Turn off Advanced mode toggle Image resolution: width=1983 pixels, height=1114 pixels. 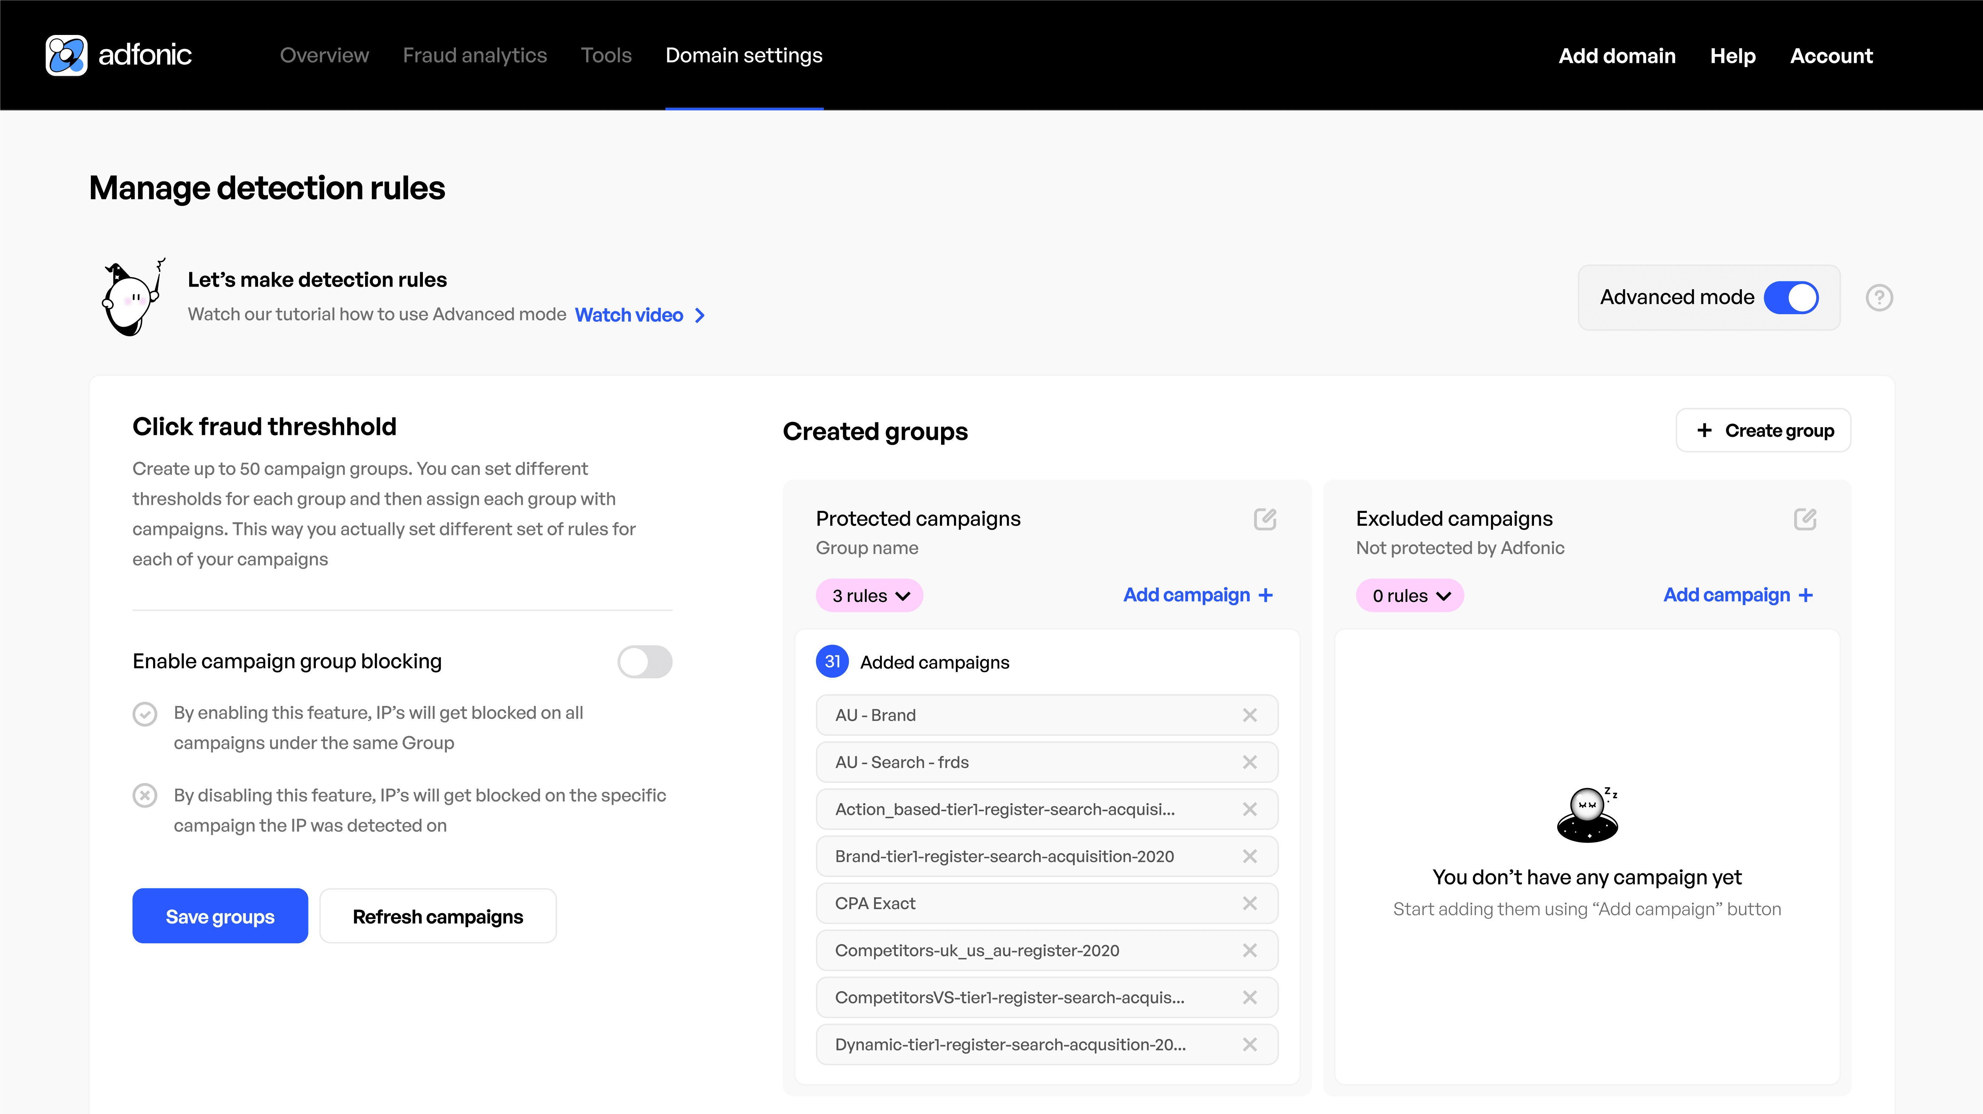pos(1791,298)
